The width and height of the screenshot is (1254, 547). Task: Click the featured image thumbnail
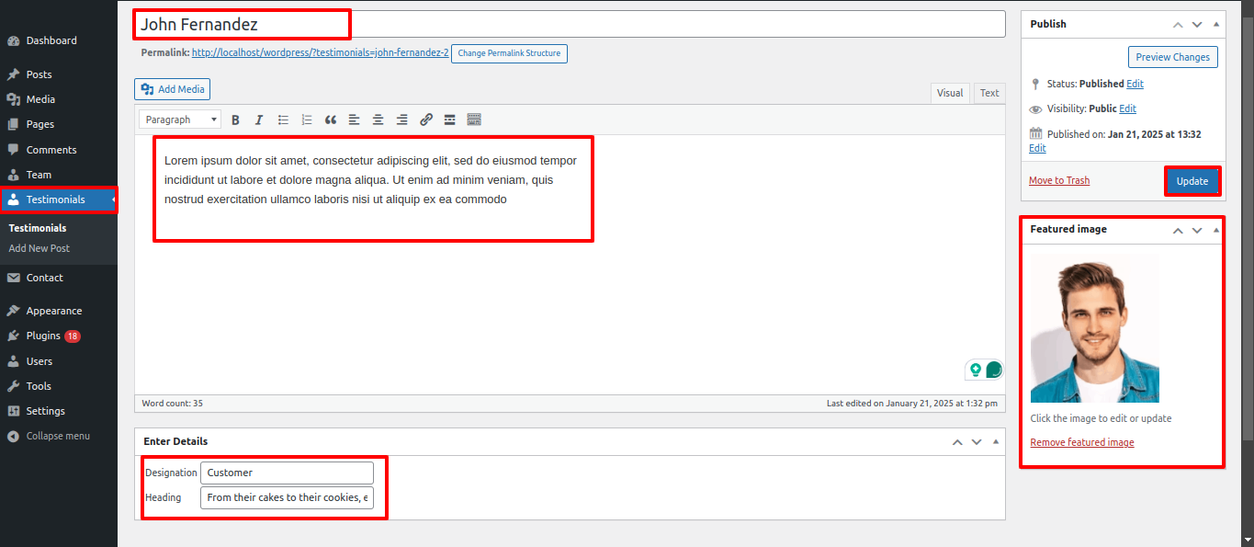(x=1095, y=328)
